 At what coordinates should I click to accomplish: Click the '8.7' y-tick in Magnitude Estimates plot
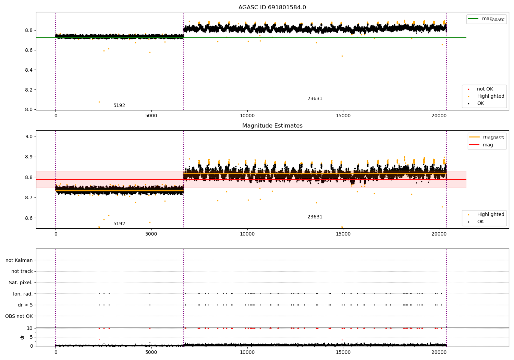click(x=28, y=198)
